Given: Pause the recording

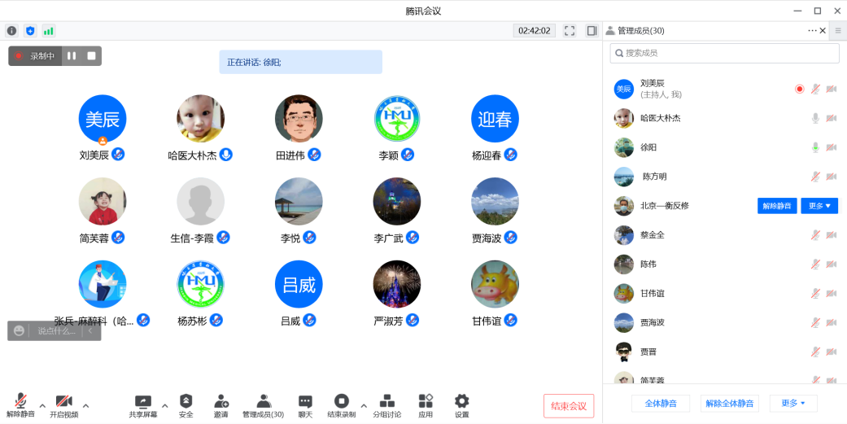Looking at the screenshot, I should tap(72, 56).
